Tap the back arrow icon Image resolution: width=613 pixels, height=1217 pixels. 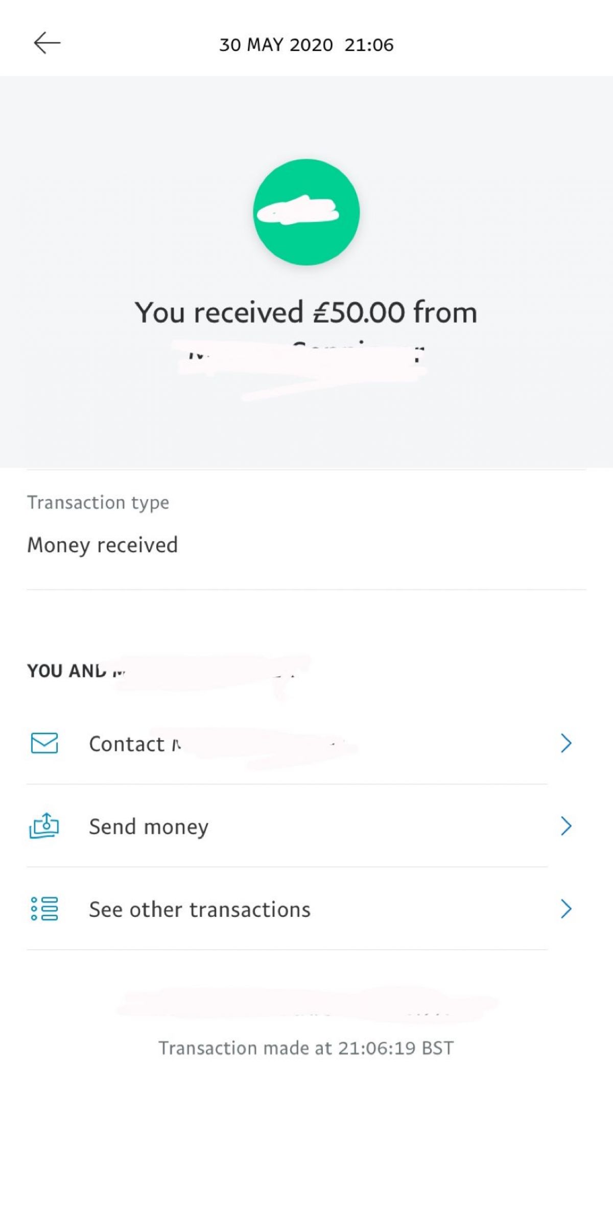click(47, 43)
